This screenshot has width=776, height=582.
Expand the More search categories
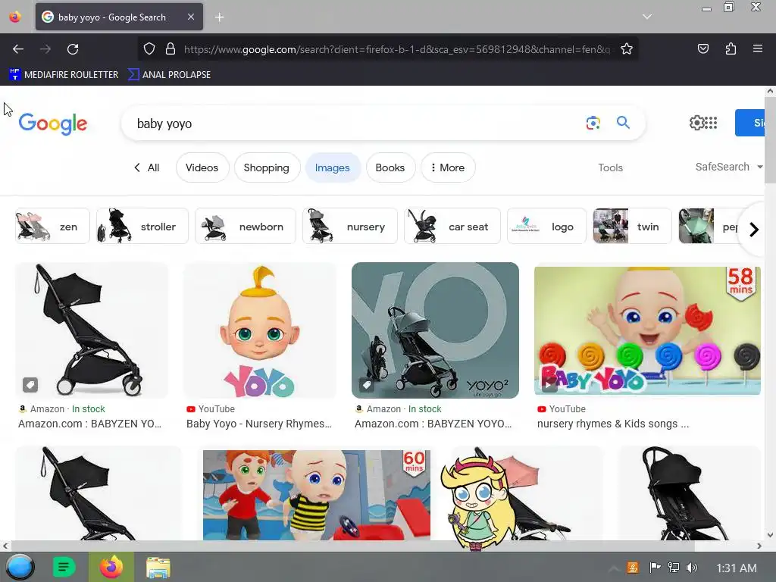pos(448,167)
